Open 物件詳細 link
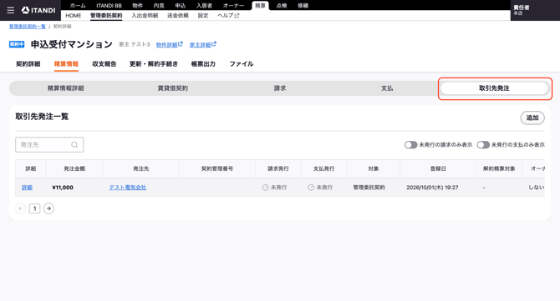 tap(170, 44)
